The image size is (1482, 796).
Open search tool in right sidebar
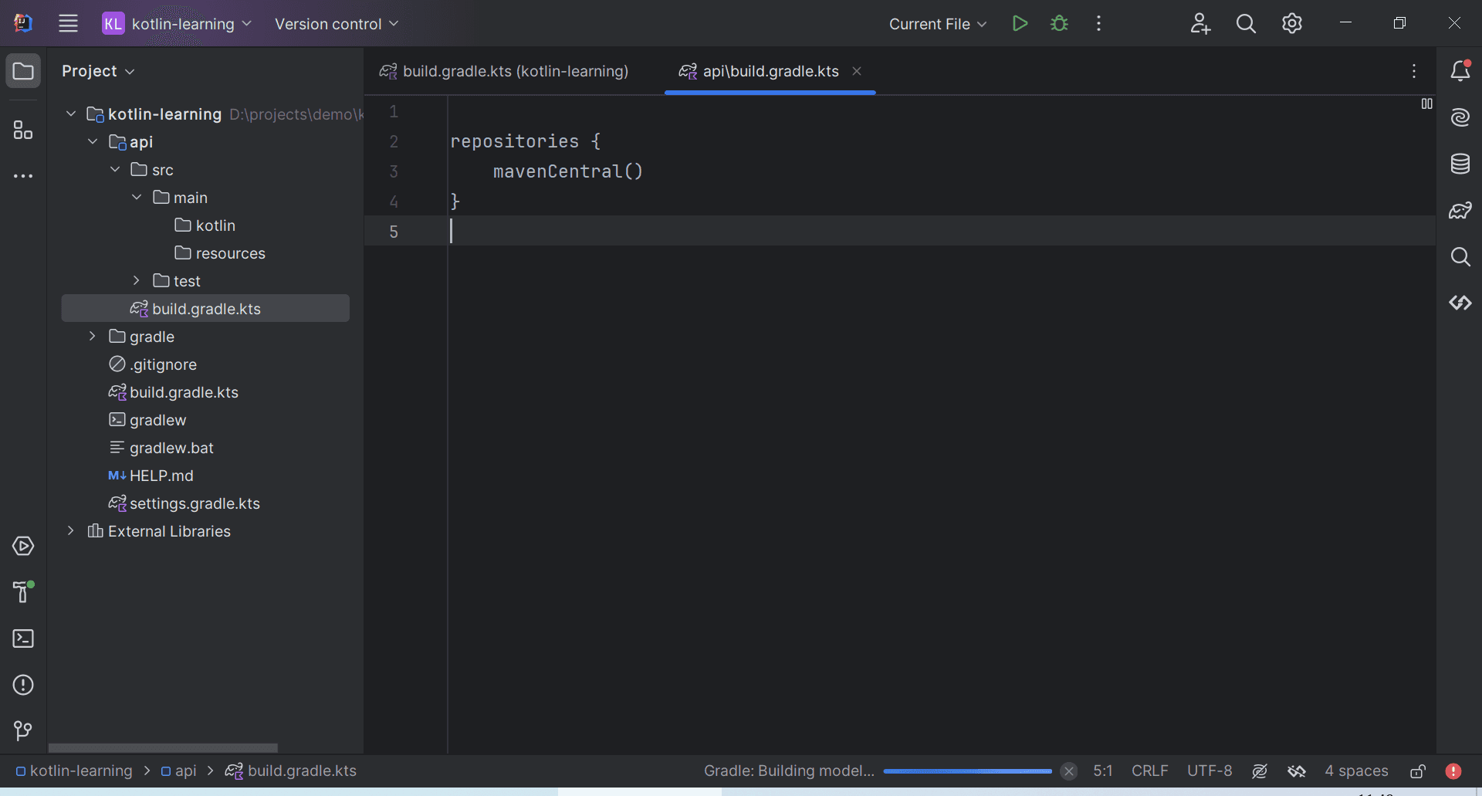[1460, 256]
